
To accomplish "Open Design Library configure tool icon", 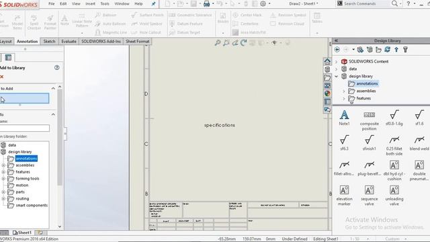I will (405, 50).
